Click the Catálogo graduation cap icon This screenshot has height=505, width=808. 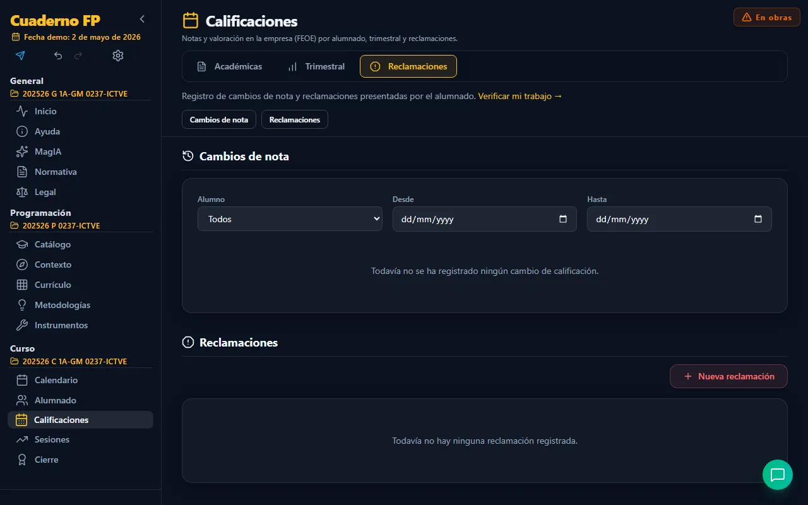[x=22, y=244]
